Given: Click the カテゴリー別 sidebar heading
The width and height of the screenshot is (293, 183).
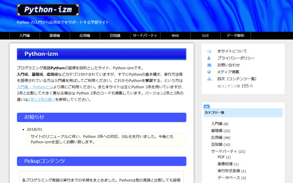Looking at the screenshot, I should (243, 113).
